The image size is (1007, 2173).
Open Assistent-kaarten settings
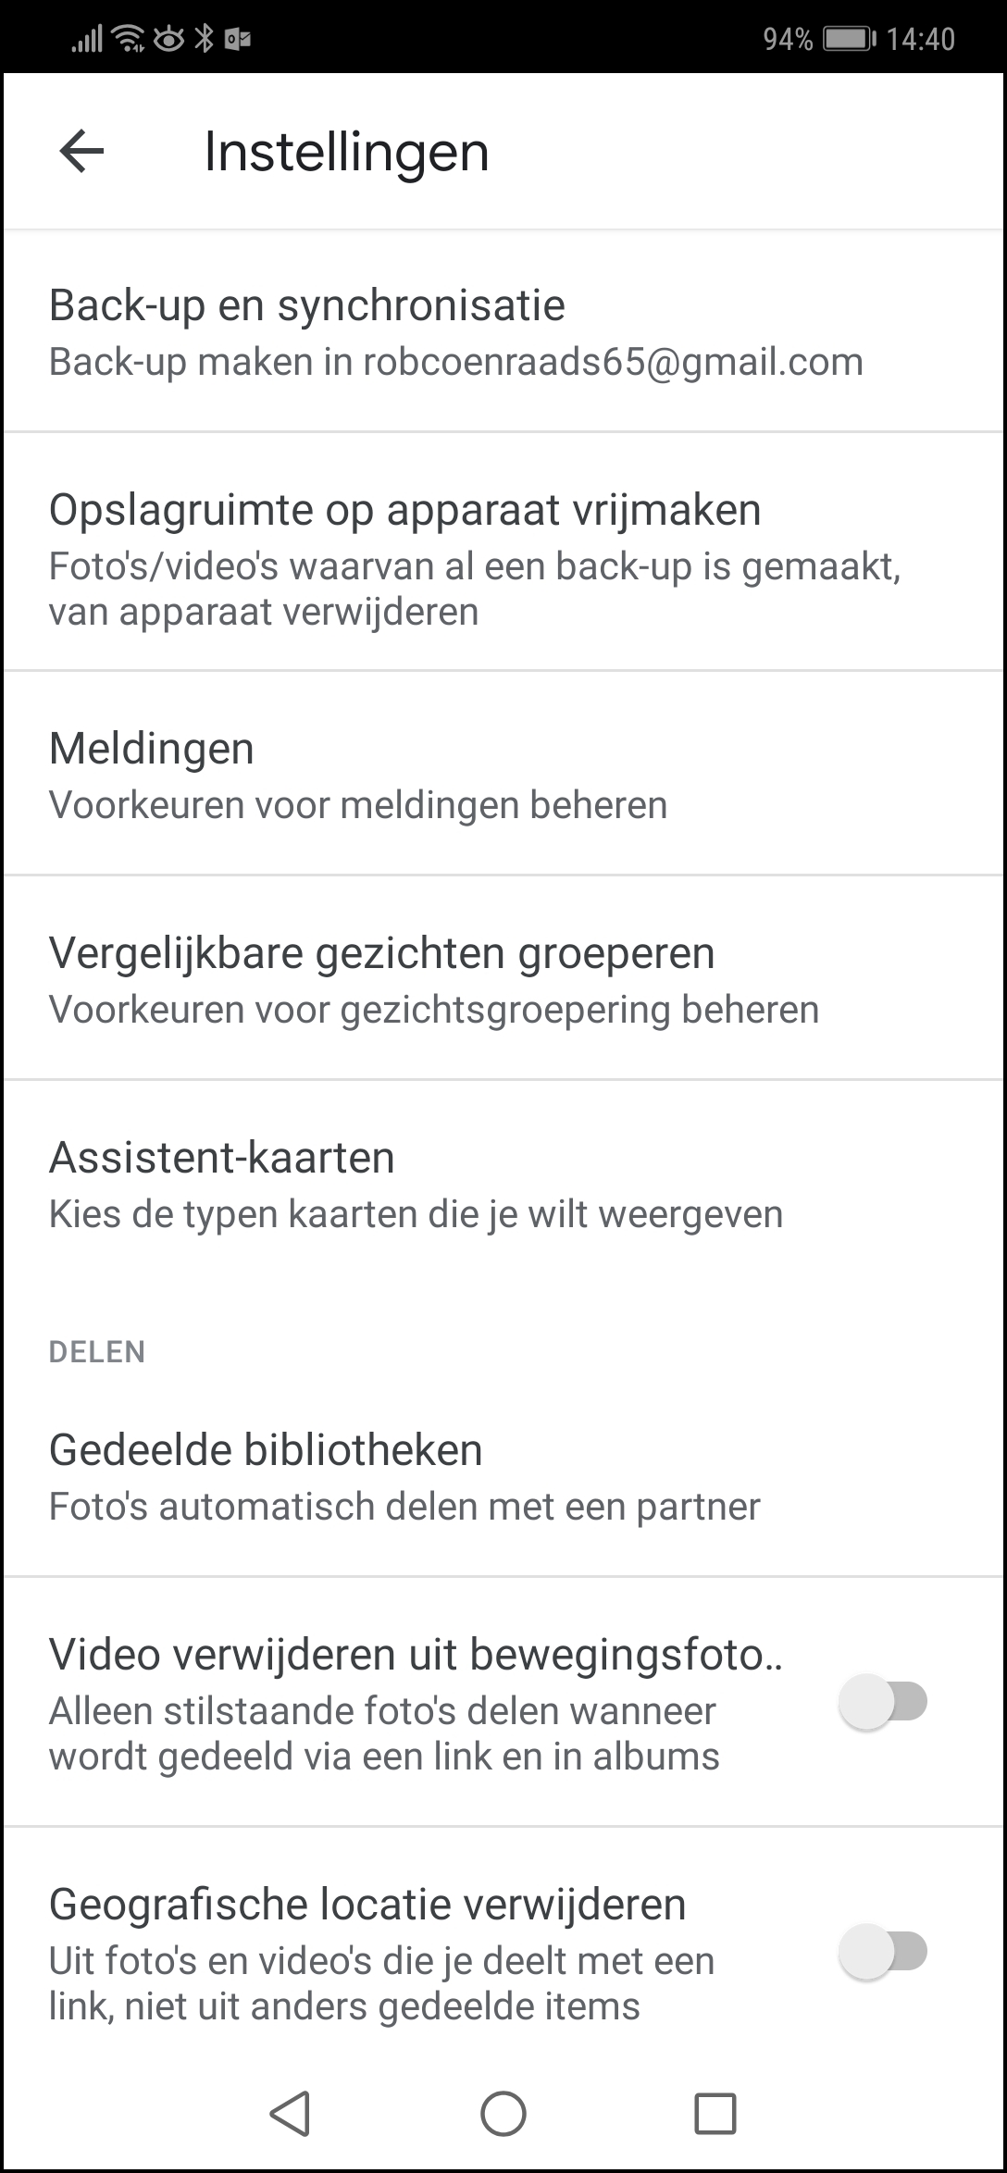(x=503, y=1184)
